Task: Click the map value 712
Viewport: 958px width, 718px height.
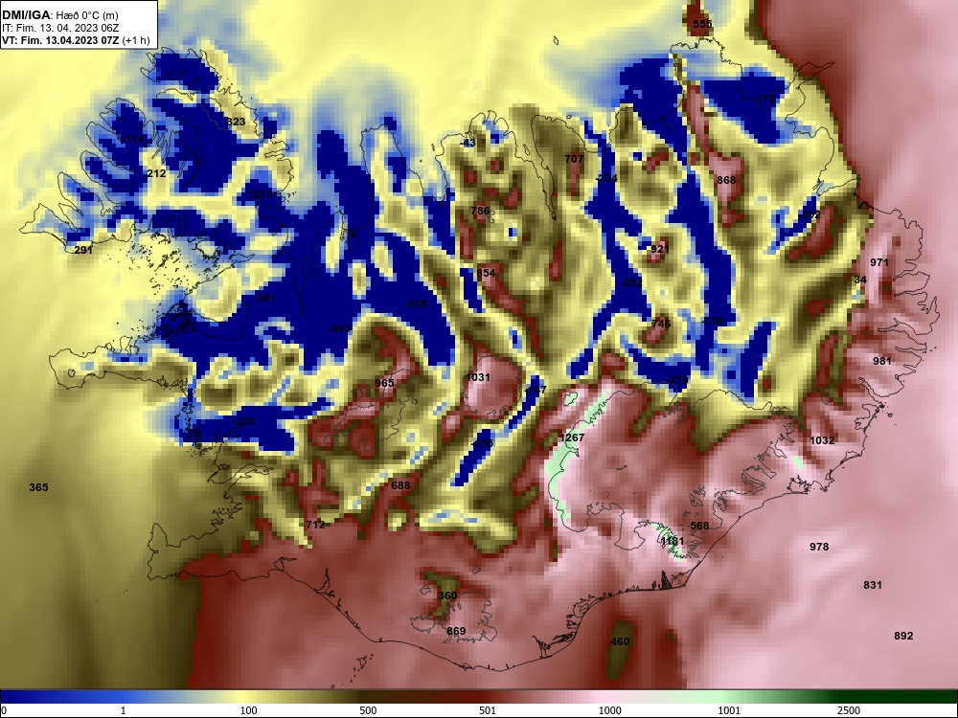Action: pyautogui.click(x=315, y=525)
